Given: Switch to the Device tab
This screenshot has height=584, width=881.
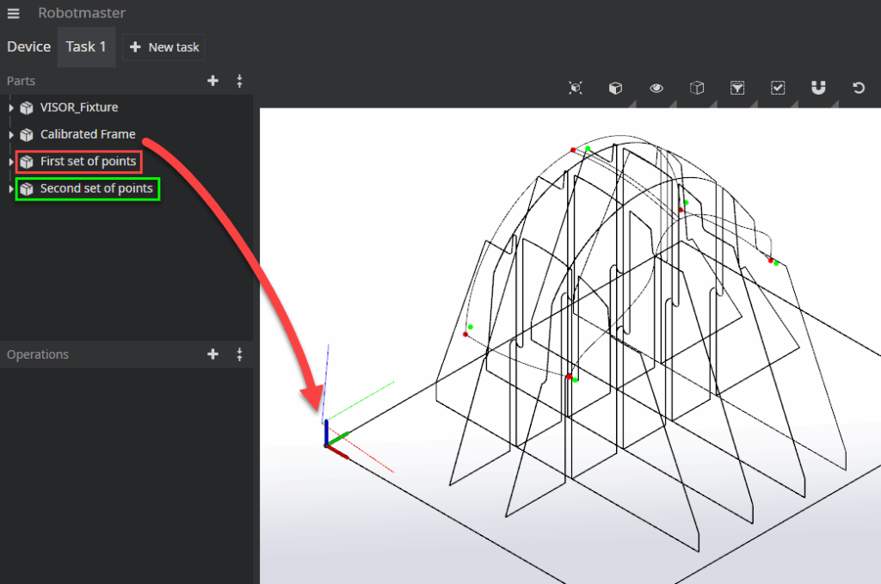Looking at the screenshot, I should pos(28,46).
